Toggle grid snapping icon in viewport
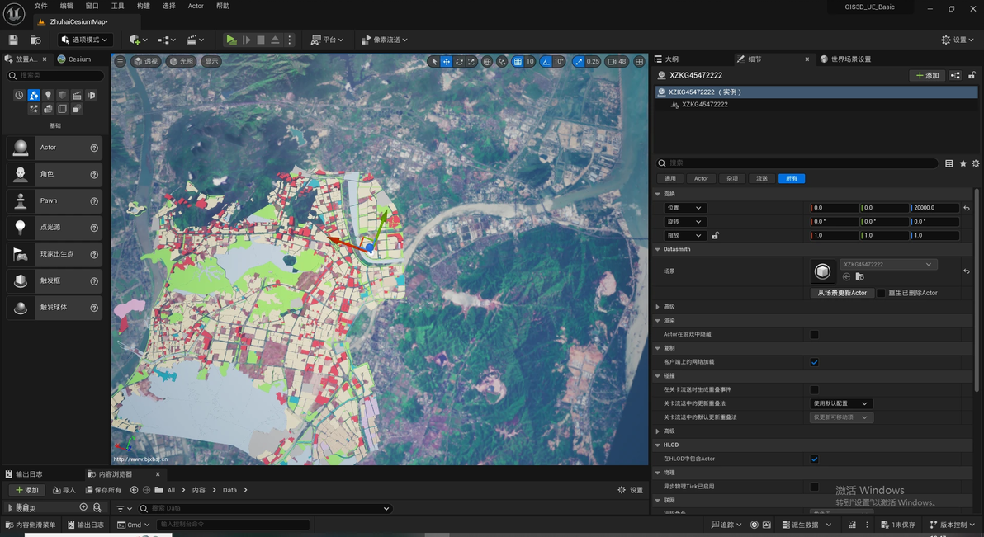The image size is (984, 537). point(517,62)
